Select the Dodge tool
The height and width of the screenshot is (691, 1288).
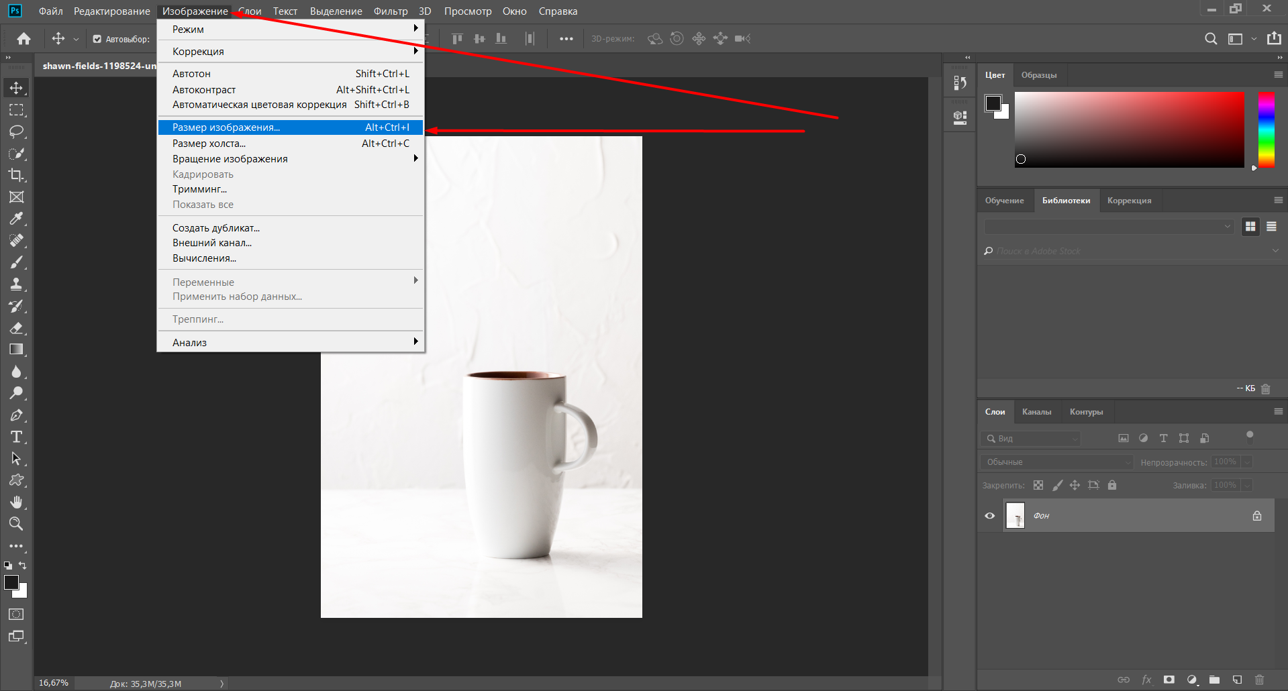[x=16, y=393]
